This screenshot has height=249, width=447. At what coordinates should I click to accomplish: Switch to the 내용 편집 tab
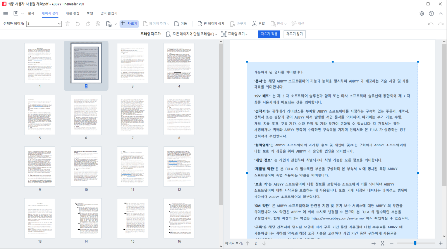(x=73, y=13)
